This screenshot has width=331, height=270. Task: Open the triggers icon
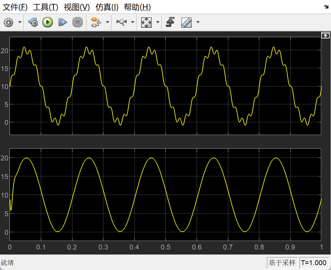170,22
